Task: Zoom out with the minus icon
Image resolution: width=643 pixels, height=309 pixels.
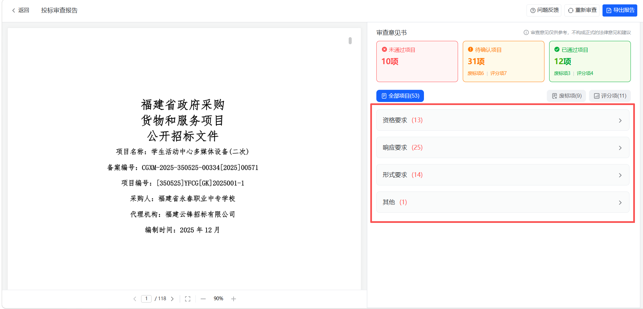Action: pos(203,299)
